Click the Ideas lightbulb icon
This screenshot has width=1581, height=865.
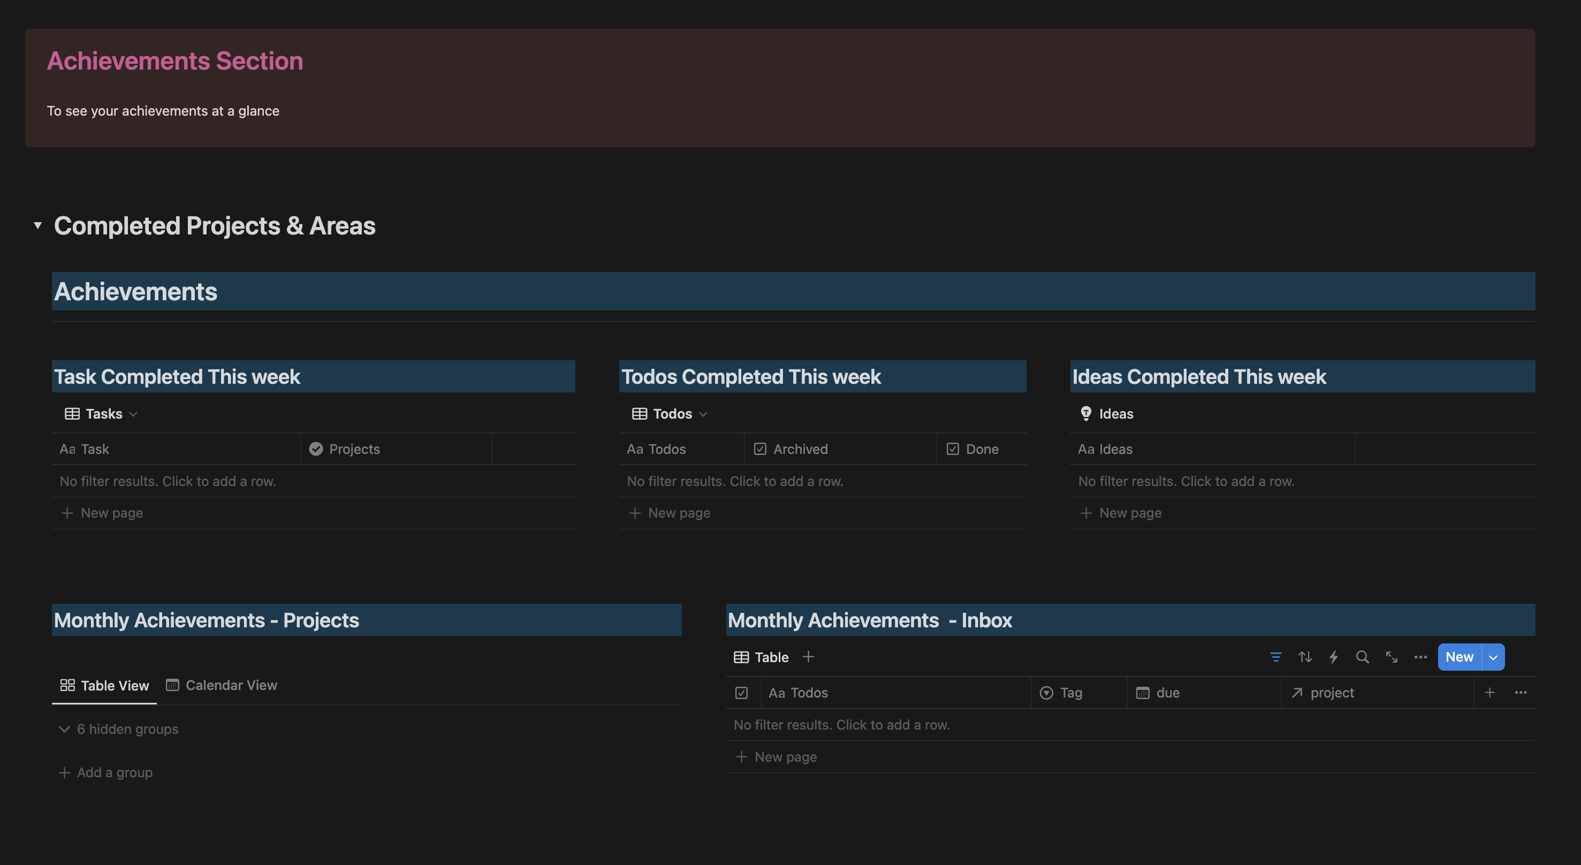(1086, 413)
